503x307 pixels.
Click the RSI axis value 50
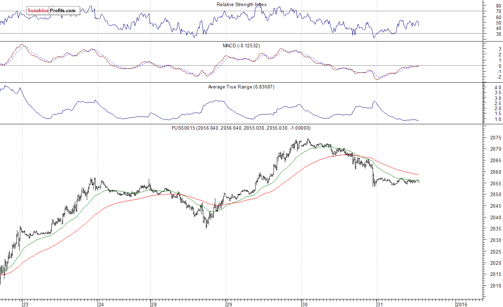tap(499, 23)
